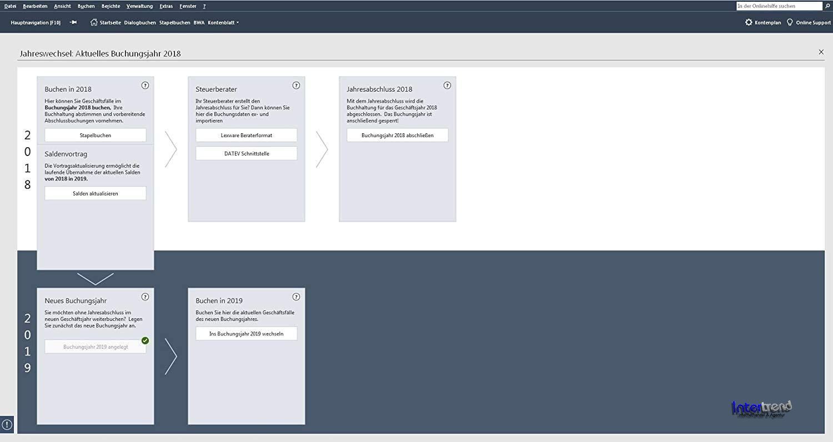Click the search magnifier icon in online help
833x442 pixels.
coord(827,6)
